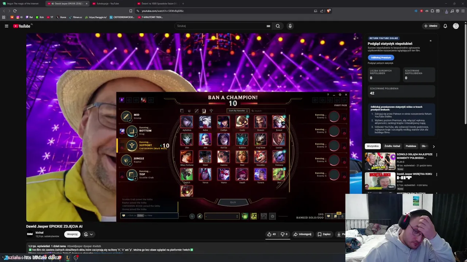Open the rune page dropdown below BAN
467x262 pixels.
[x=222, y=216]
